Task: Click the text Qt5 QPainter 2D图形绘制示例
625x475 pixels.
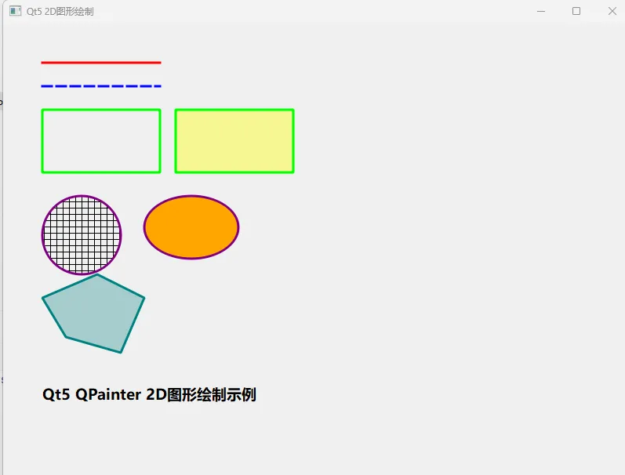Action: (149, 394)
